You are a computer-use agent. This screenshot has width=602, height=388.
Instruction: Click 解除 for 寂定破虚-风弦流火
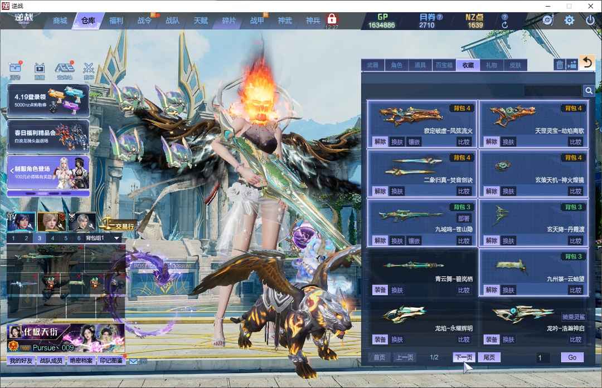point(380,142)
